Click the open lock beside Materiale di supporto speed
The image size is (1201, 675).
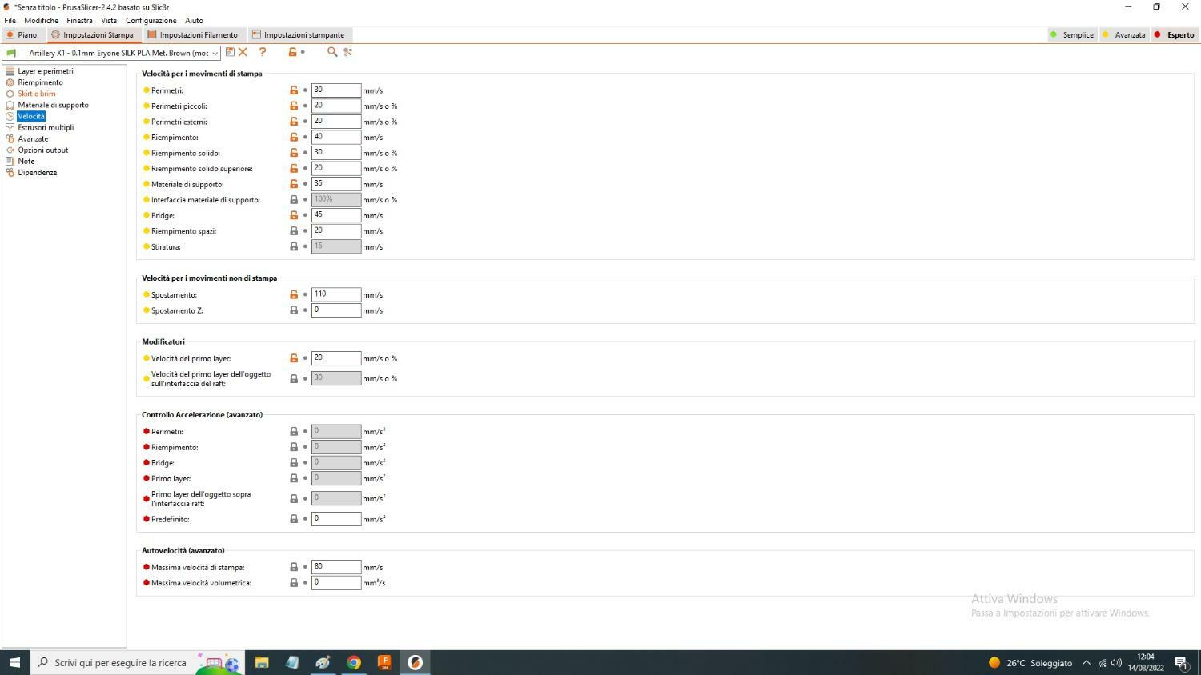coord(294,184)
